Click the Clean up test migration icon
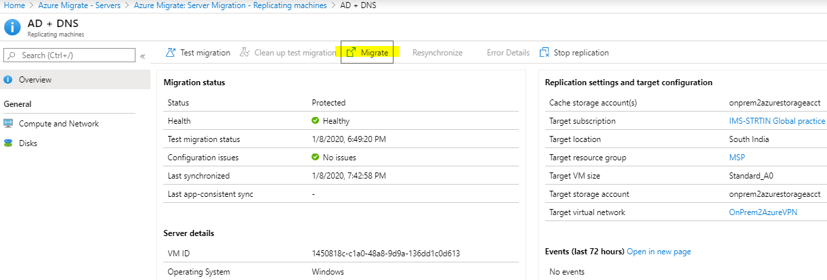 (245, 52)
